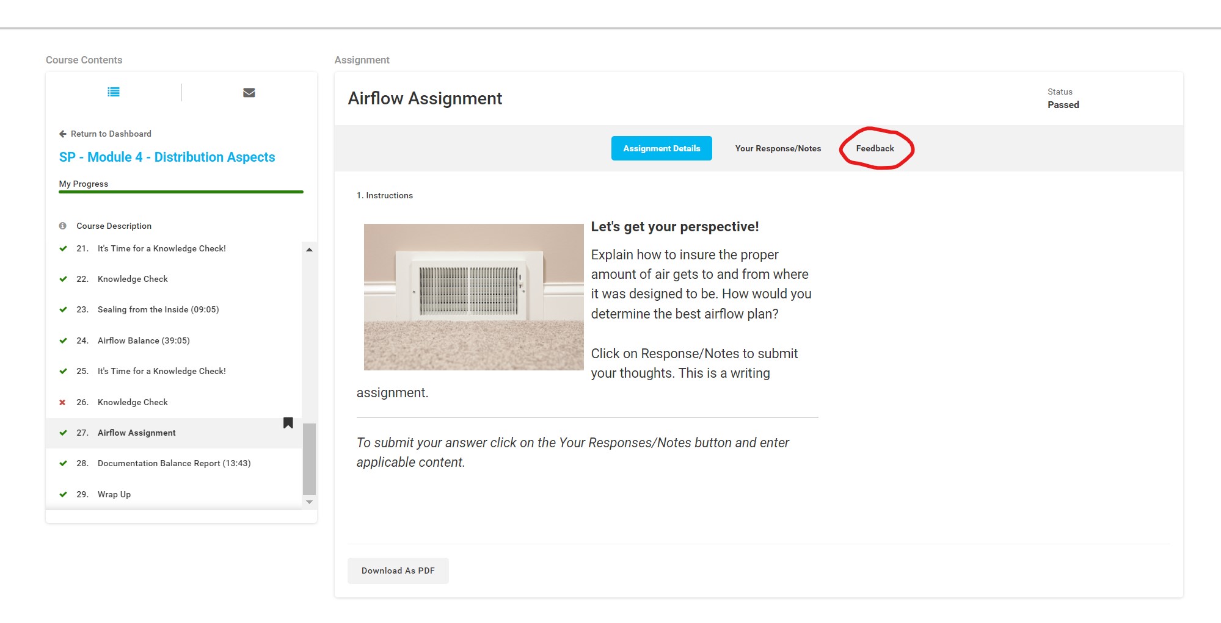Open the messages envelope icon
1221x623 pixels.
tap(249, 93)
